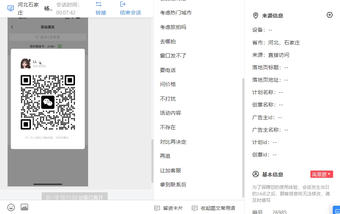The width and height of the screenshot is (340, 214).
Task: Click the 设备 field row
Action: pos(262,30)
